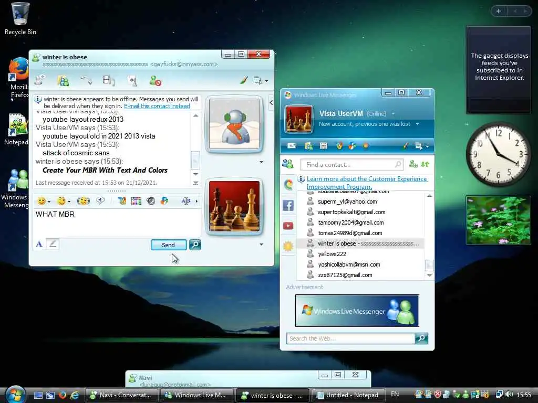Open Facebook tab in Messenger sidebar
538x403 pixels.
click(288, 205)
